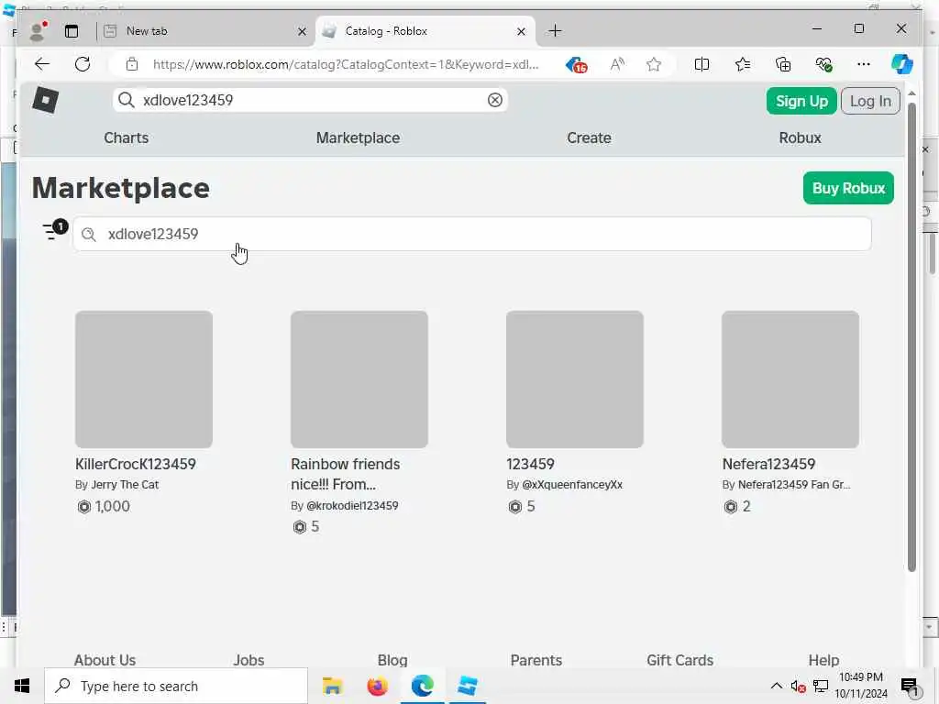
Task: Open File Explorer from taskbar
Action: [332, 686]
